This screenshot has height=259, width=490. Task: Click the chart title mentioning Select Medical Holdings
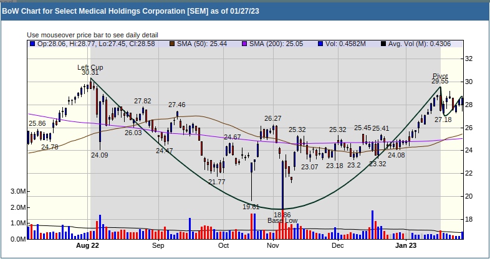click(131, 11)
